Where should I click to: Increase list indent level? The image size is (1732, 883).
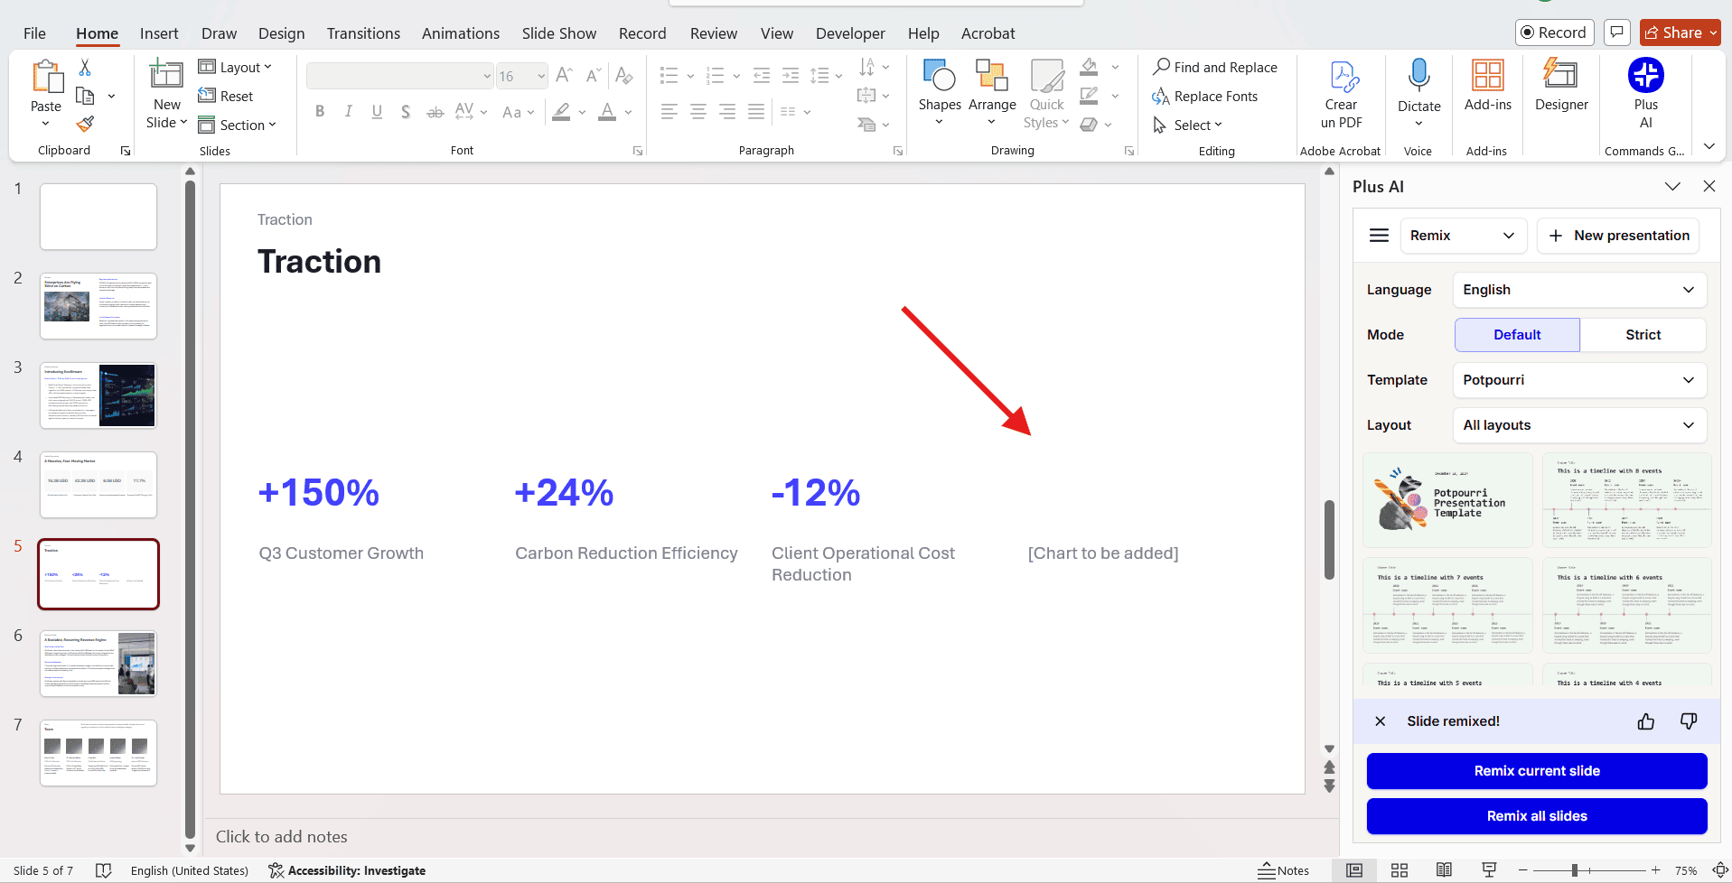point(791,76)
